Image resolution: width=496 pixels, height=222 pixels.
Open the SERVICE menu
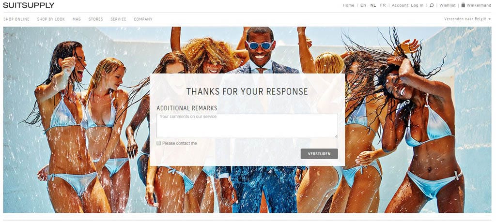(118, 19)
